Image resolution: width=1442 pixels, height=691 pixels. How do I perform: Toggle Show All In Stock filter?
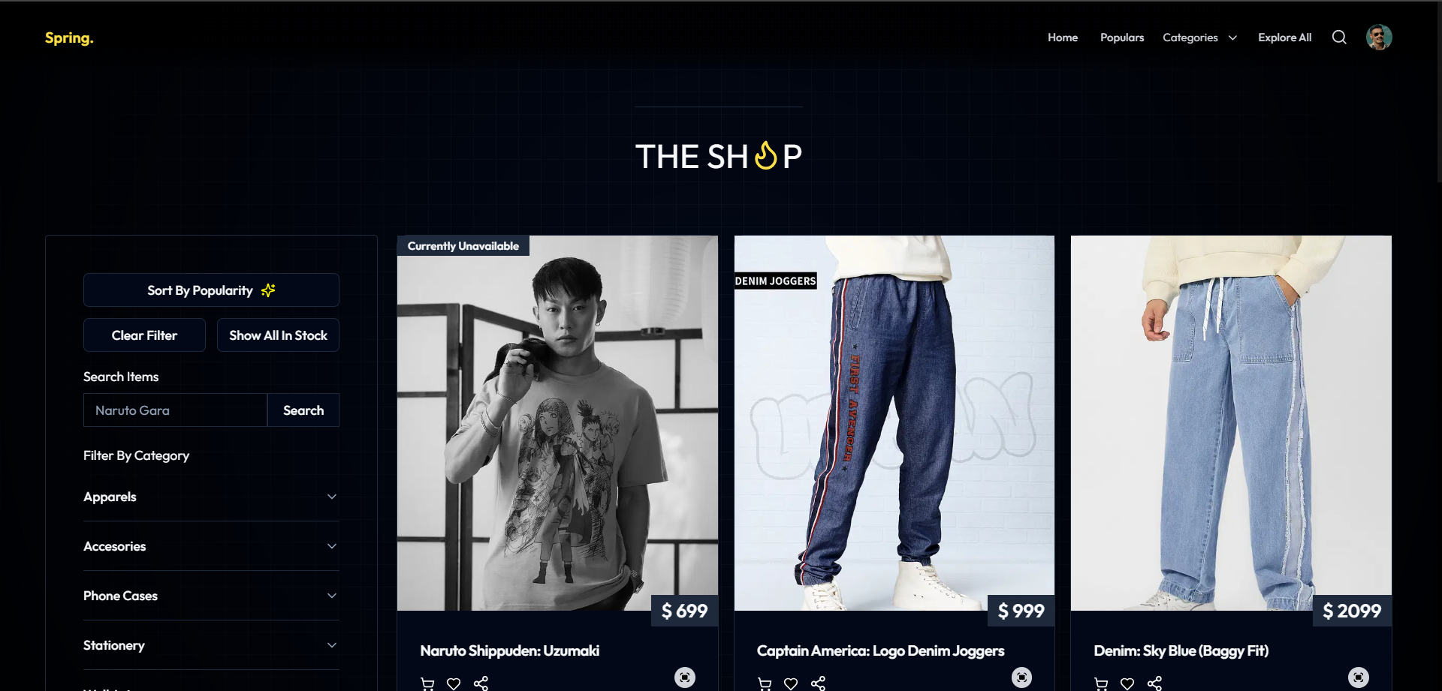(278, 335)
